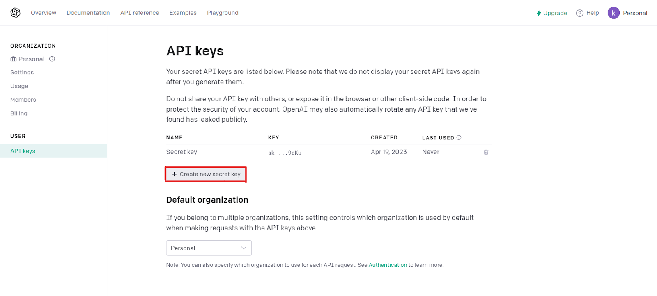Image resolution: width=657 pixels, height=296 pixels.
Task: Follow the Authentication link
Action: [388, 265]
